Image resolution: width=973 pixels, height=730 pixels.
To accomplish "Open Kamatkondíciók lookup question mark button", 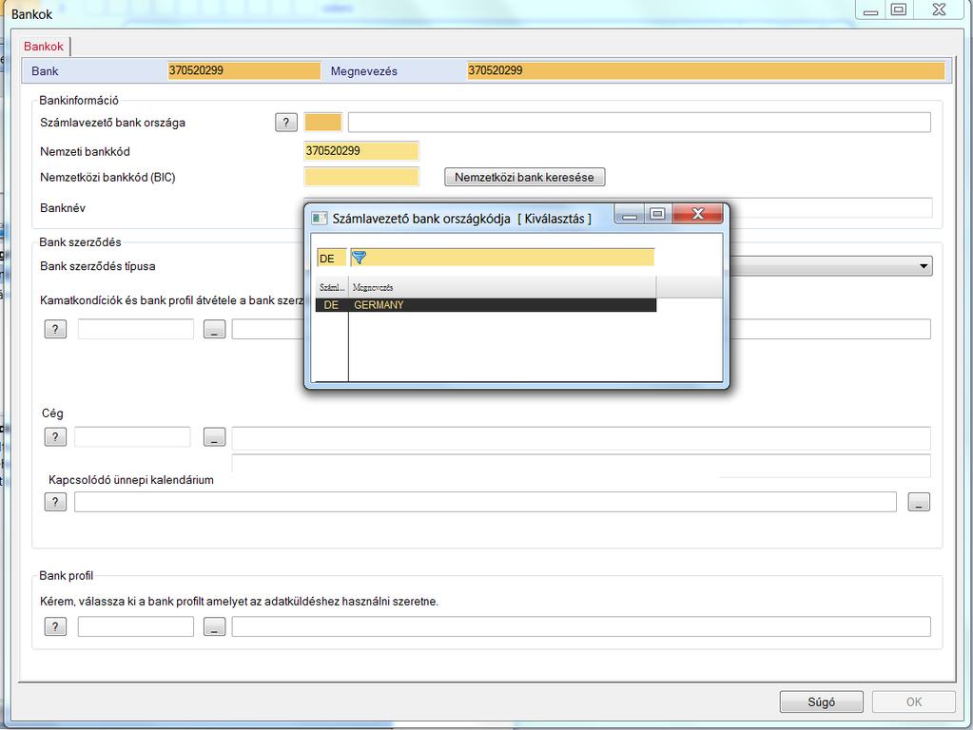I will 55,329.
